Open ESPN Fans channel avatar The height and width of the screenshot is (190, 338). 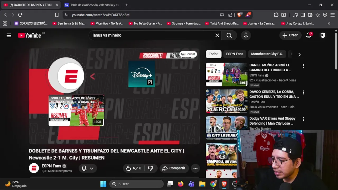click(x=34, y=168)
